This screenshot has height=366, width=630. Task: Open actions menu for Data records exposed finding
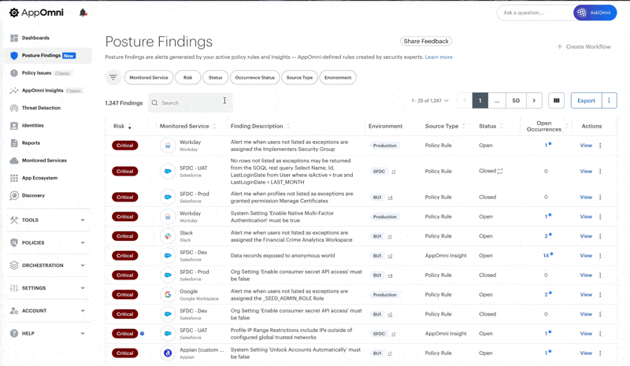tap(600, 256)
